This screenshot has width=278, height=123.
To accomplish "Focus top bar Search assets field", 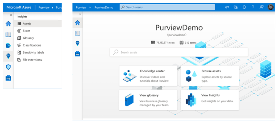I will [x=167, y=7].
